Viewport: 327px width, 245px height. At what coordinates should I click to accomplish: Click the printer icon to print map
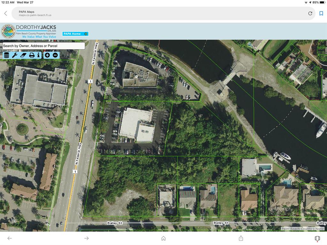click(32, 55)
